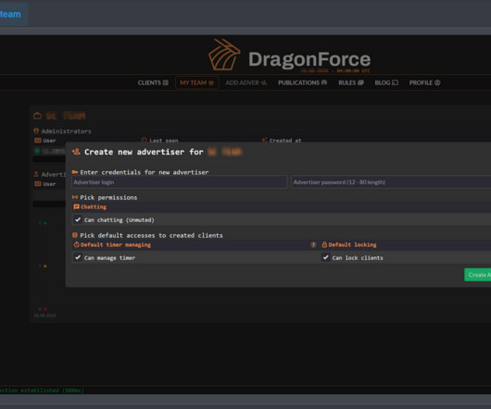Image resolution: width=491 pixels, height=409 pixels.
Task: Open the CLIENTS menu item
Action: click(153, 82)
